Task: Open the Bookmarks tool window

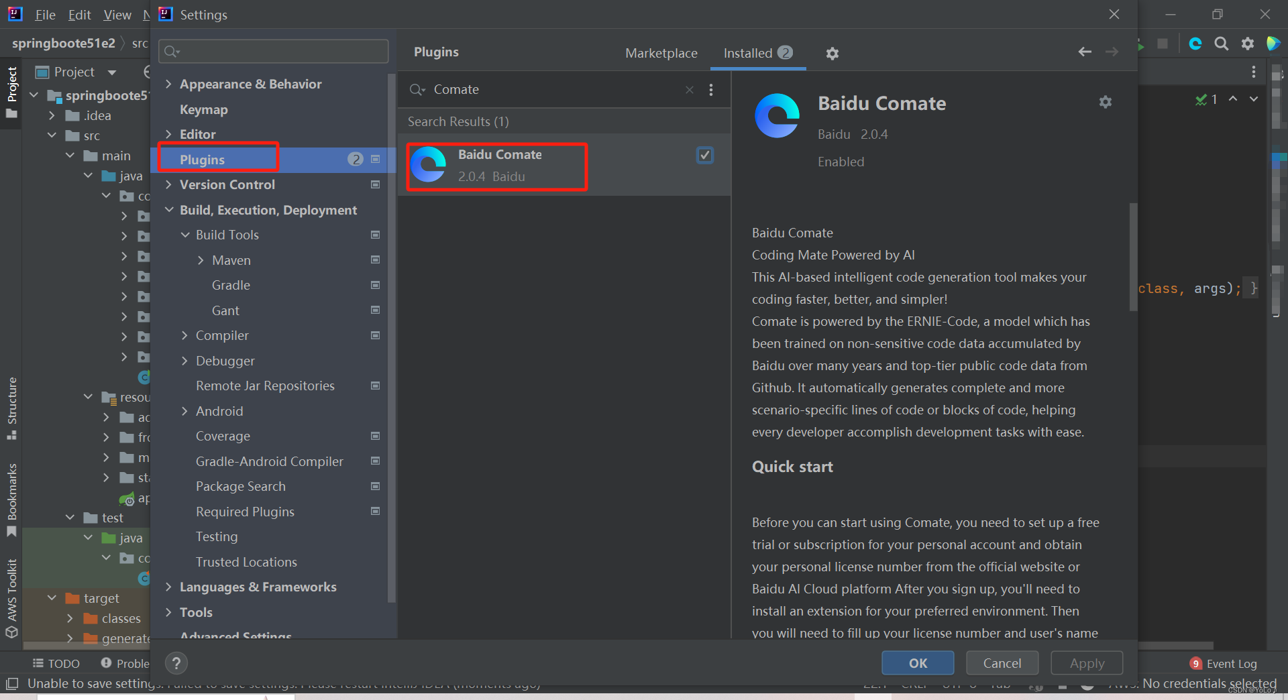Action: coord(11,500)
